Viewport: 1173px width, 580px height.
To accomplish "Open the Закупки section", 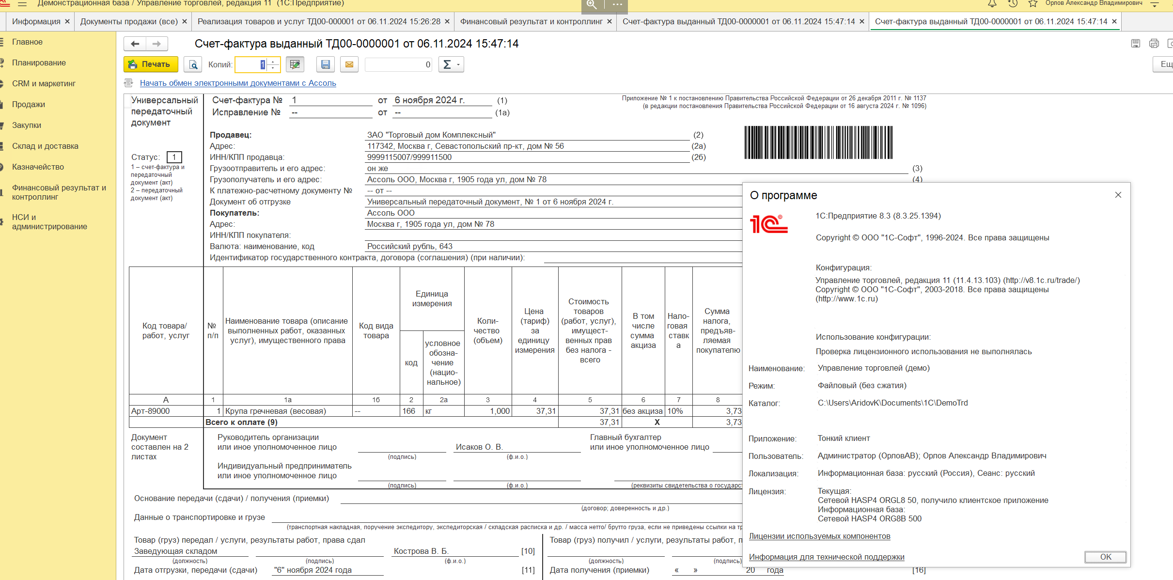I will click(x=27, y=125).
